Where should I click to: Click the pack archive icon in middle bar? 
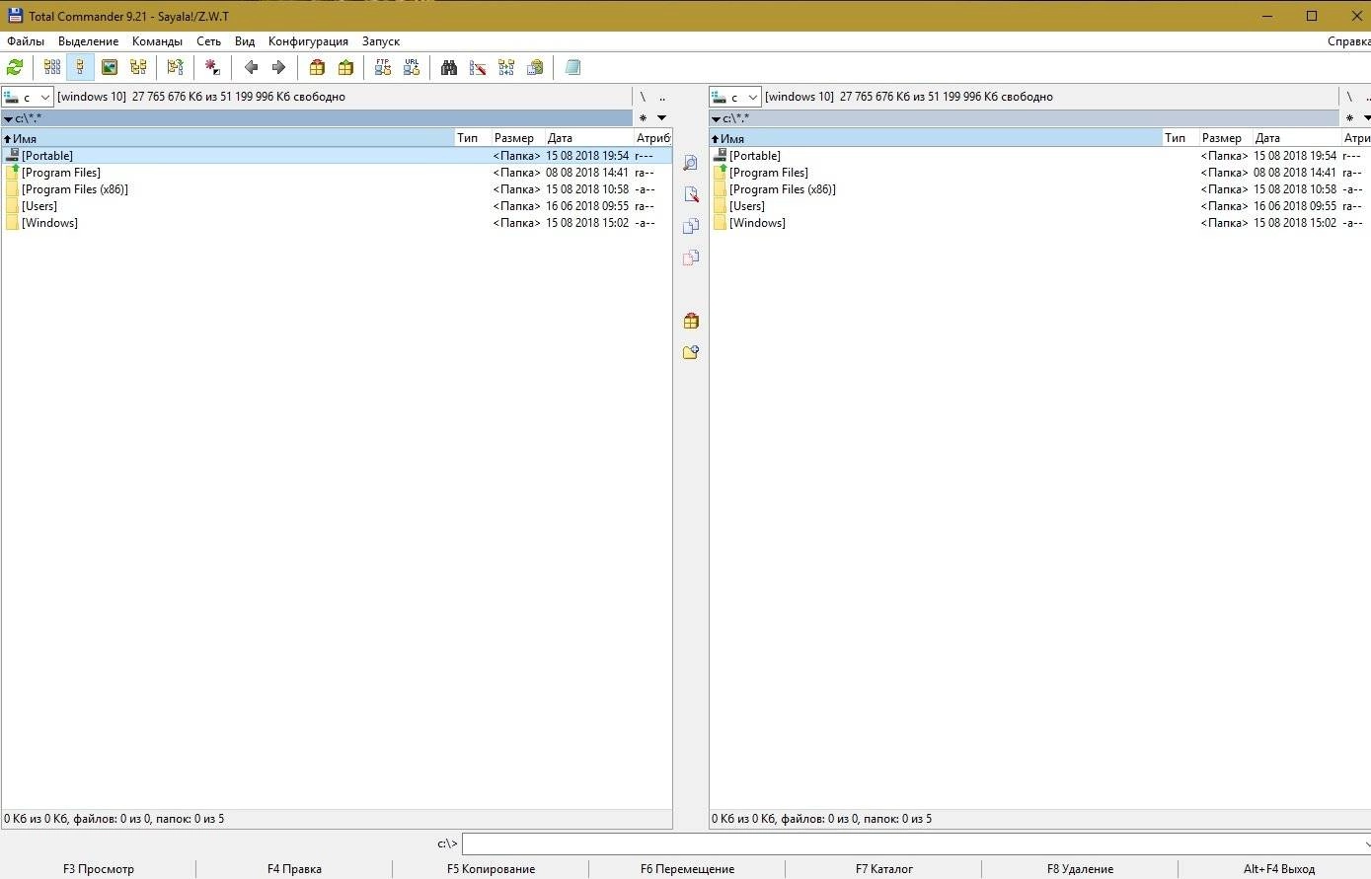[691, 321]
